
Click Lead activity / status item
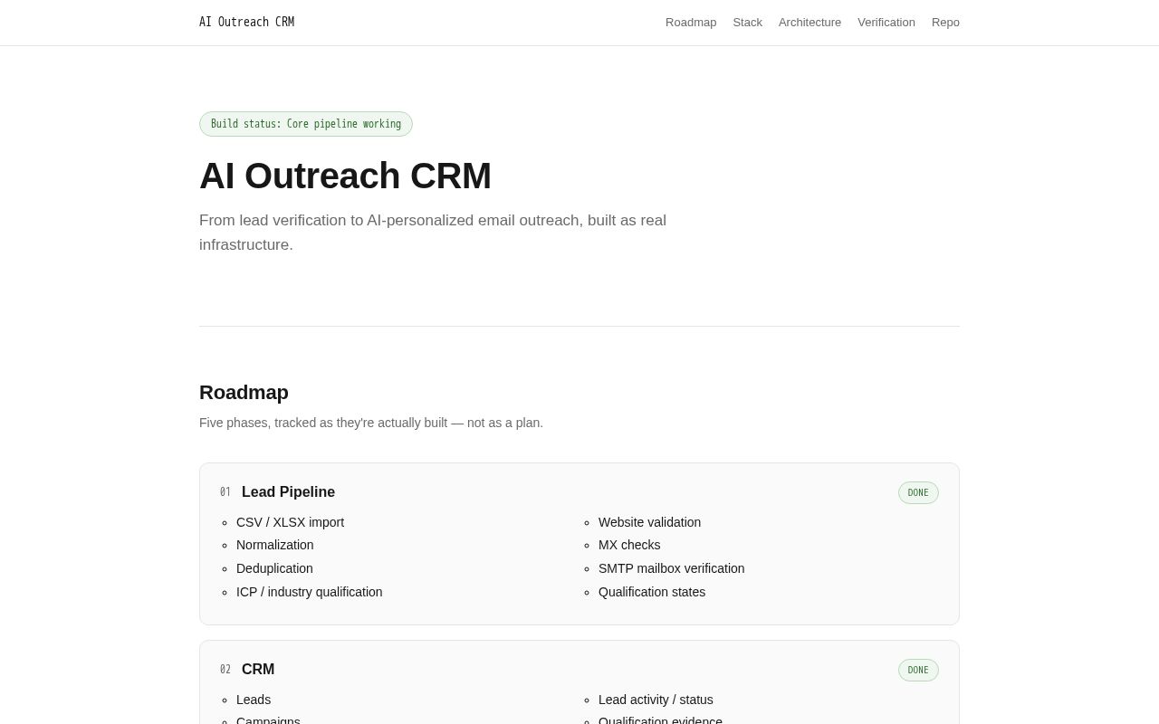pos(656,700)
